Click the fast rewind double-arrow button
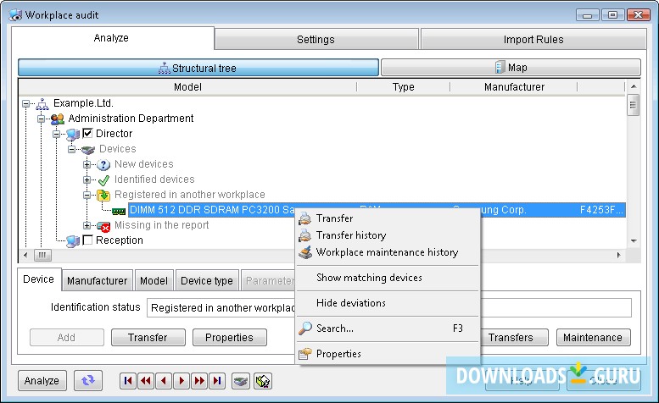Screen dimensions: 659x403 point(146,381)
